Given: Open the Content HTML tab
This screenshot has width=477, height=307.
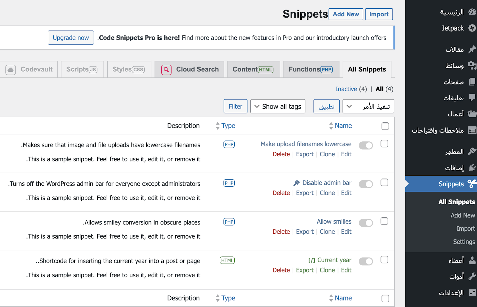Looking at the screenshot, I should [253, 69].
